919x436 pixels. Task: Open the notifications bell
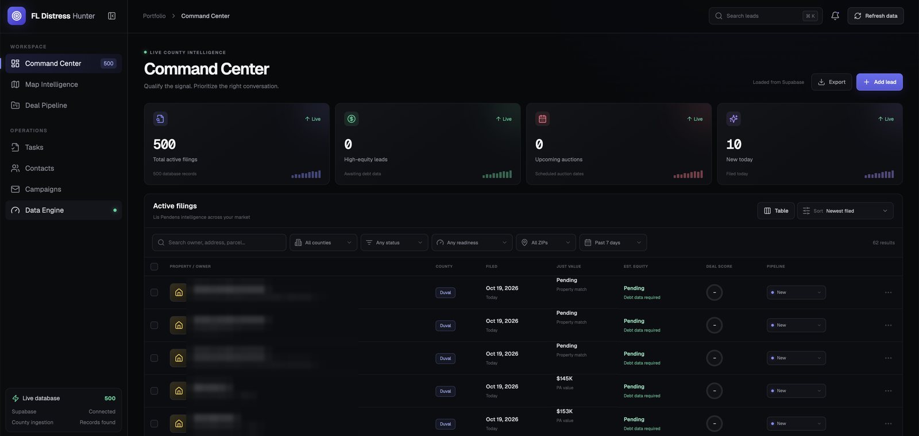click(x=835, y=16)
